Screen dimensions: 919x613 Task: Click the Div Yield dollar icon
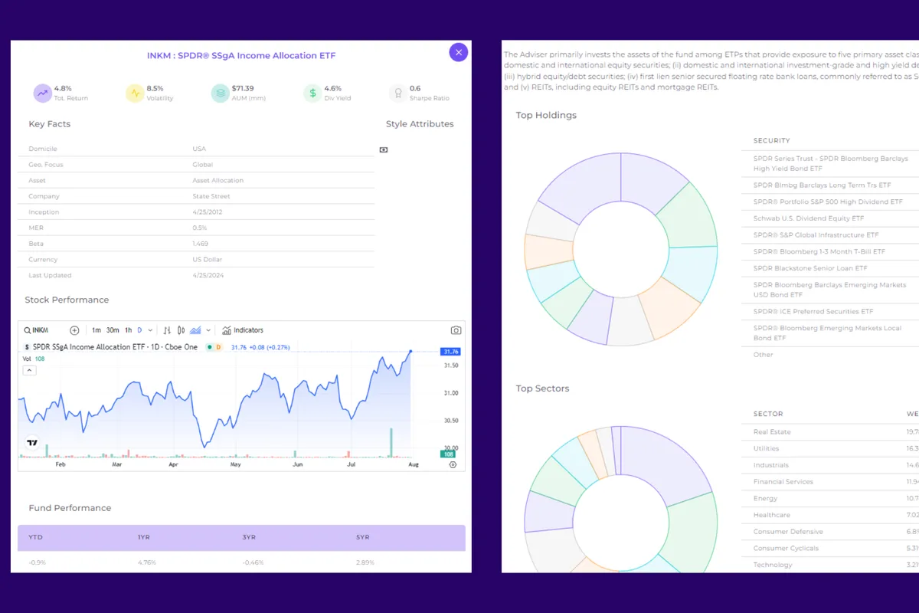(x=312, y=93)
